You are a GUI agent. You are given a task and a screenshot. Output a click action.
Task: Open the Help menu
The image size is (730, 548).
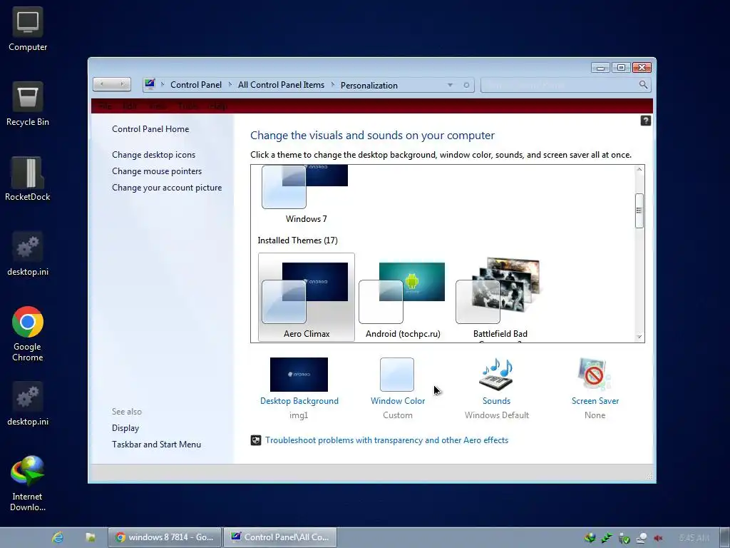point(217,106)
